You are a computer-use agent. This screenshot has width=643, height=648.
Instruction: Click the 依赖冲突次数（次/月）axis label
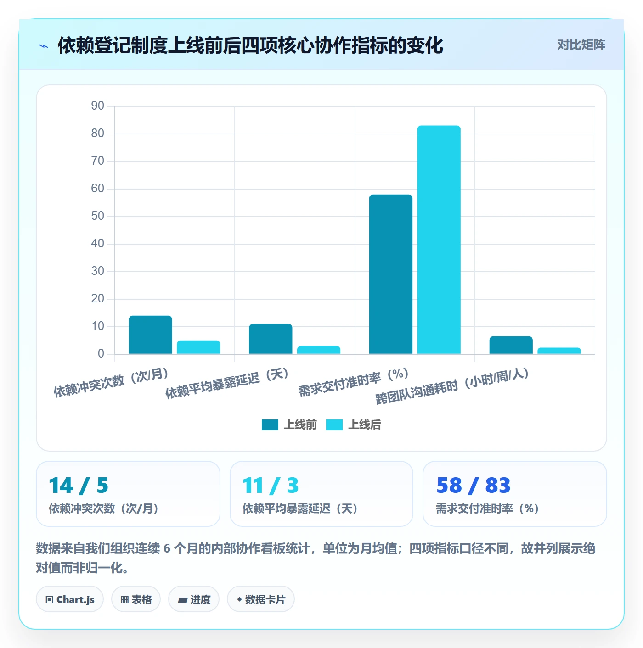pyautogui.click(x=111, y=382)
